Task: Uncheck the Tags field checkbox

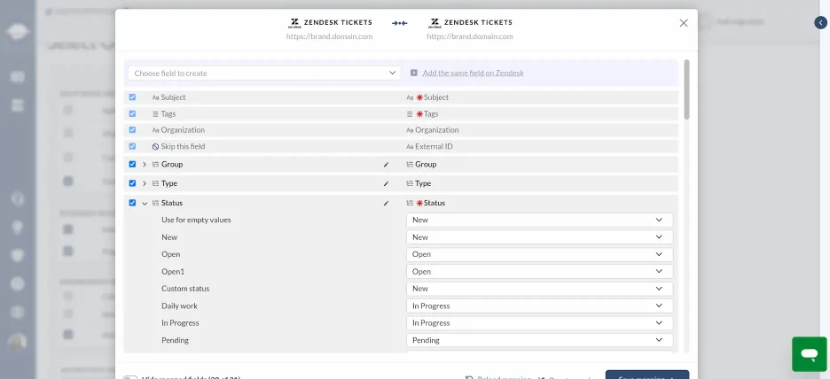Action: pos(132,113)
